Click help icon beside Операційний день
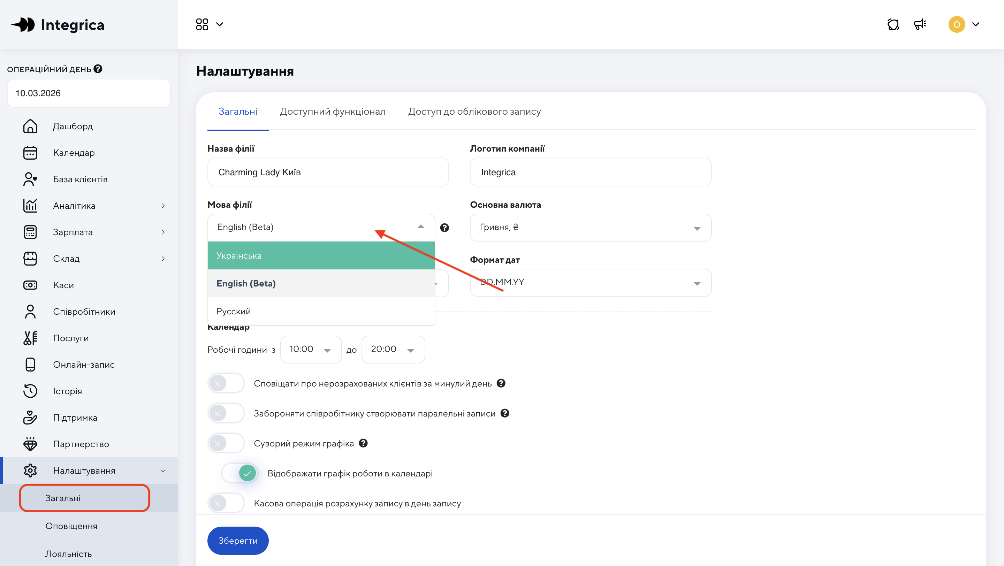This screenshot has width=1004, height=566. [98, 69]
